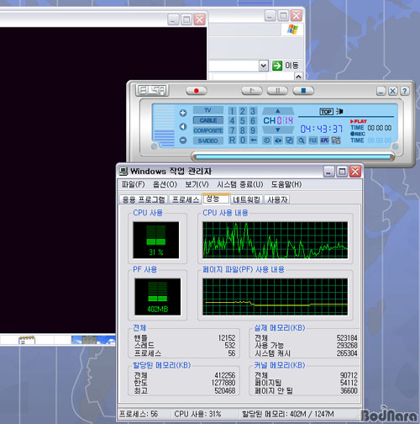Click keypad digit 3
This screenshot has height=424, width=420.
tap(253, 111)
